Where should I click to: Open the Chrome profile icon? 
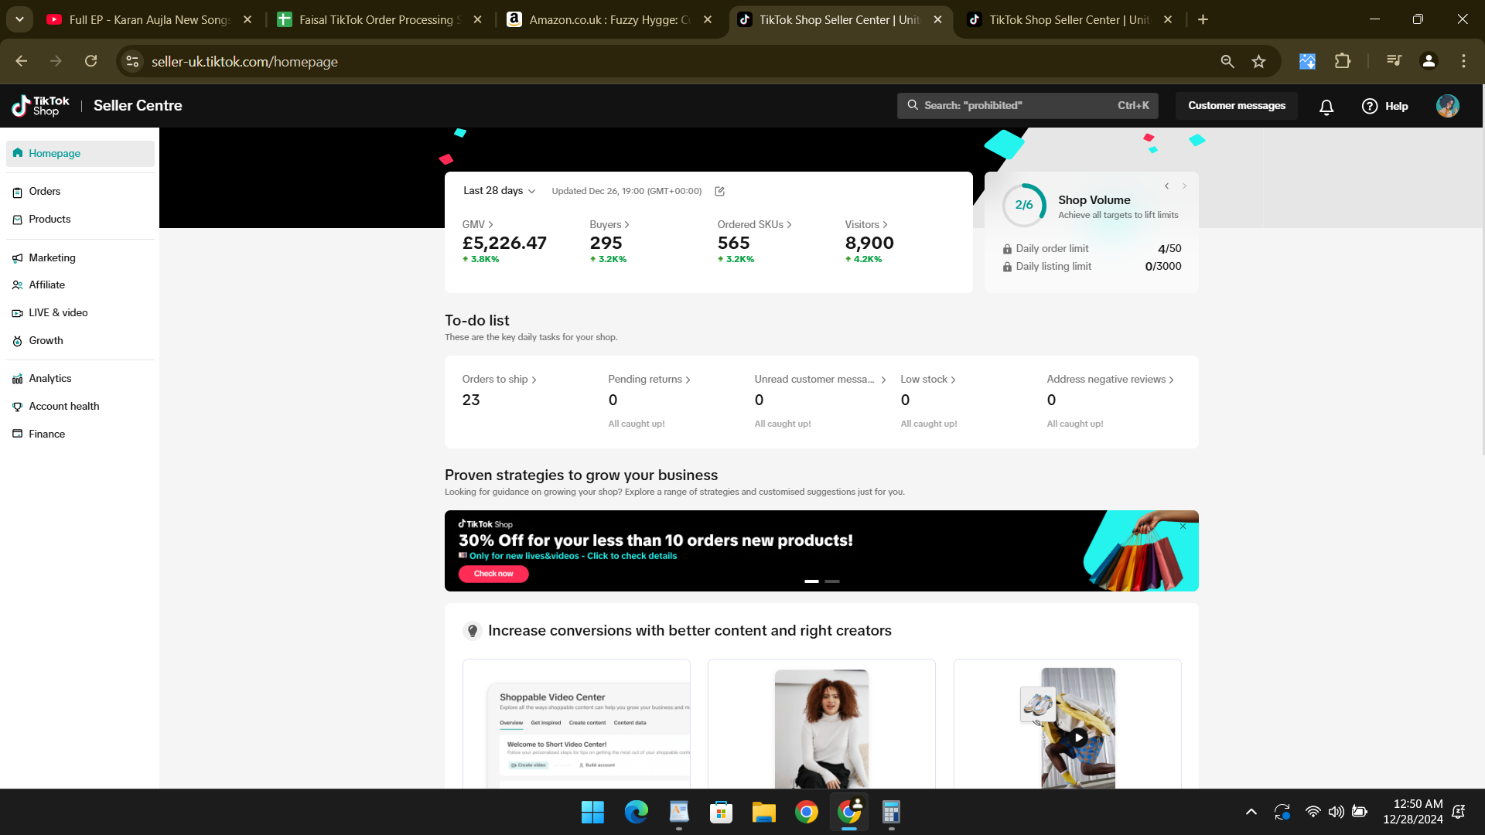(x=1429, y=61)
